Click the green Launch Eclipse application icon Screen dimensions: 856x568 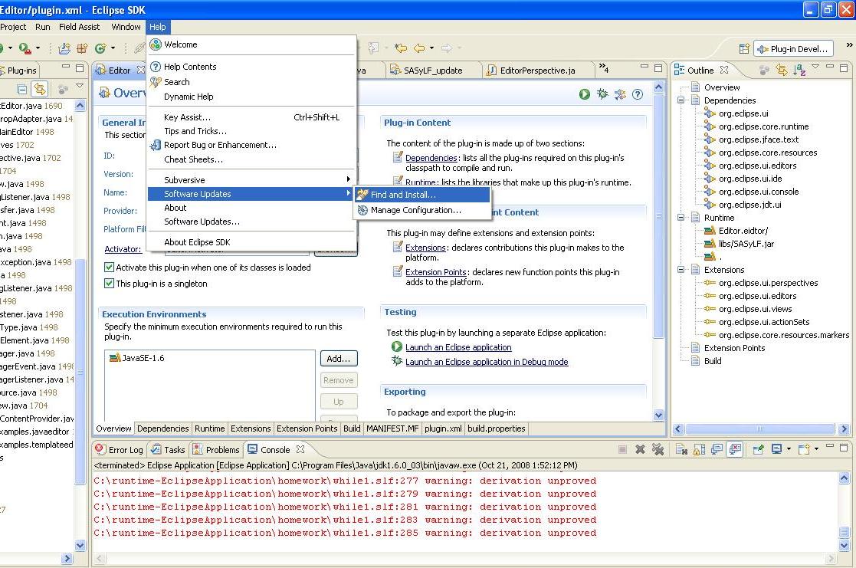pyautogui.click(x=585, y=94)
